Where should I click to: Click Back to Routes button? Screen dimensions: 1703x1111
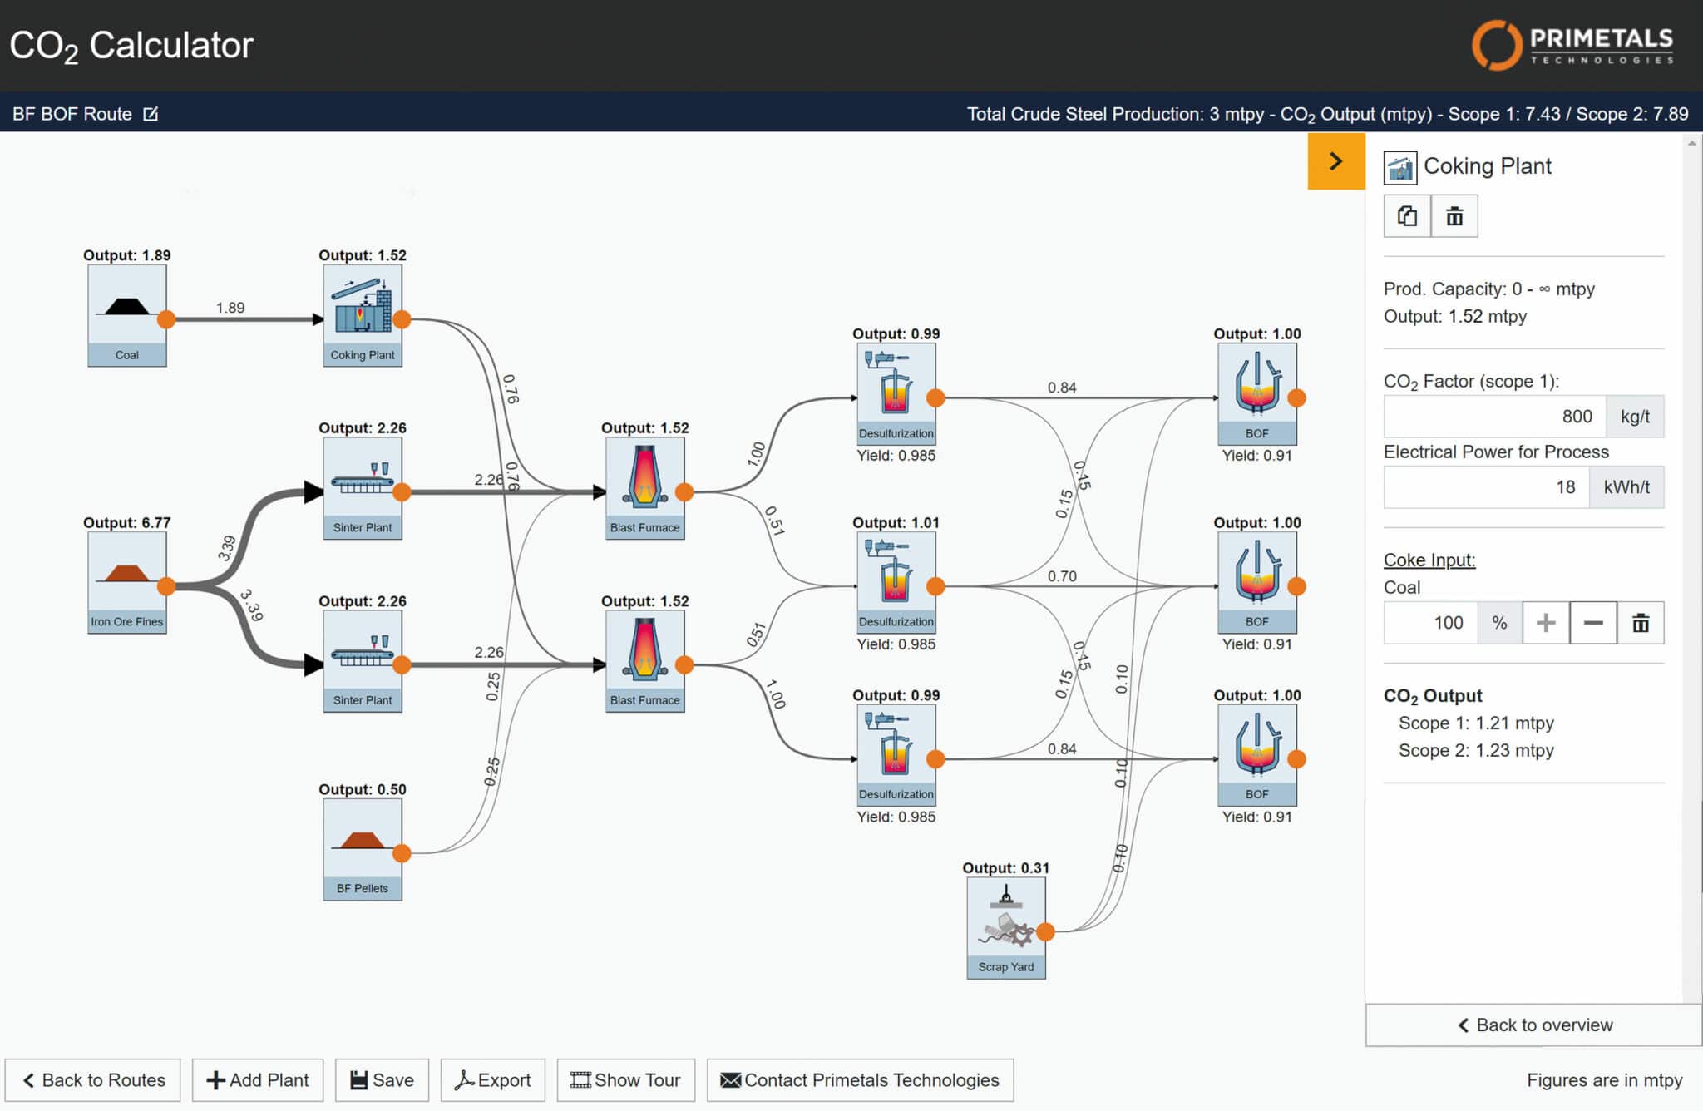(93, 1080)
